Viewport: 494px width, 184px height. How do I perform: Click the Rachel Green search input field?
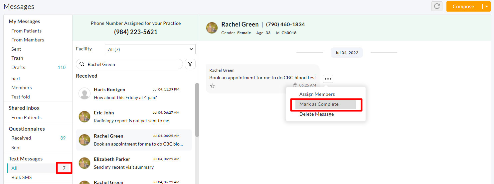tap(133, 64)
